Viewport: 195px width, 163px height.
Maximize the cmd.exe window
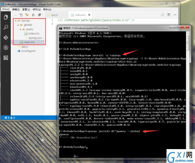pyautogui.click(x=178, y=27)
